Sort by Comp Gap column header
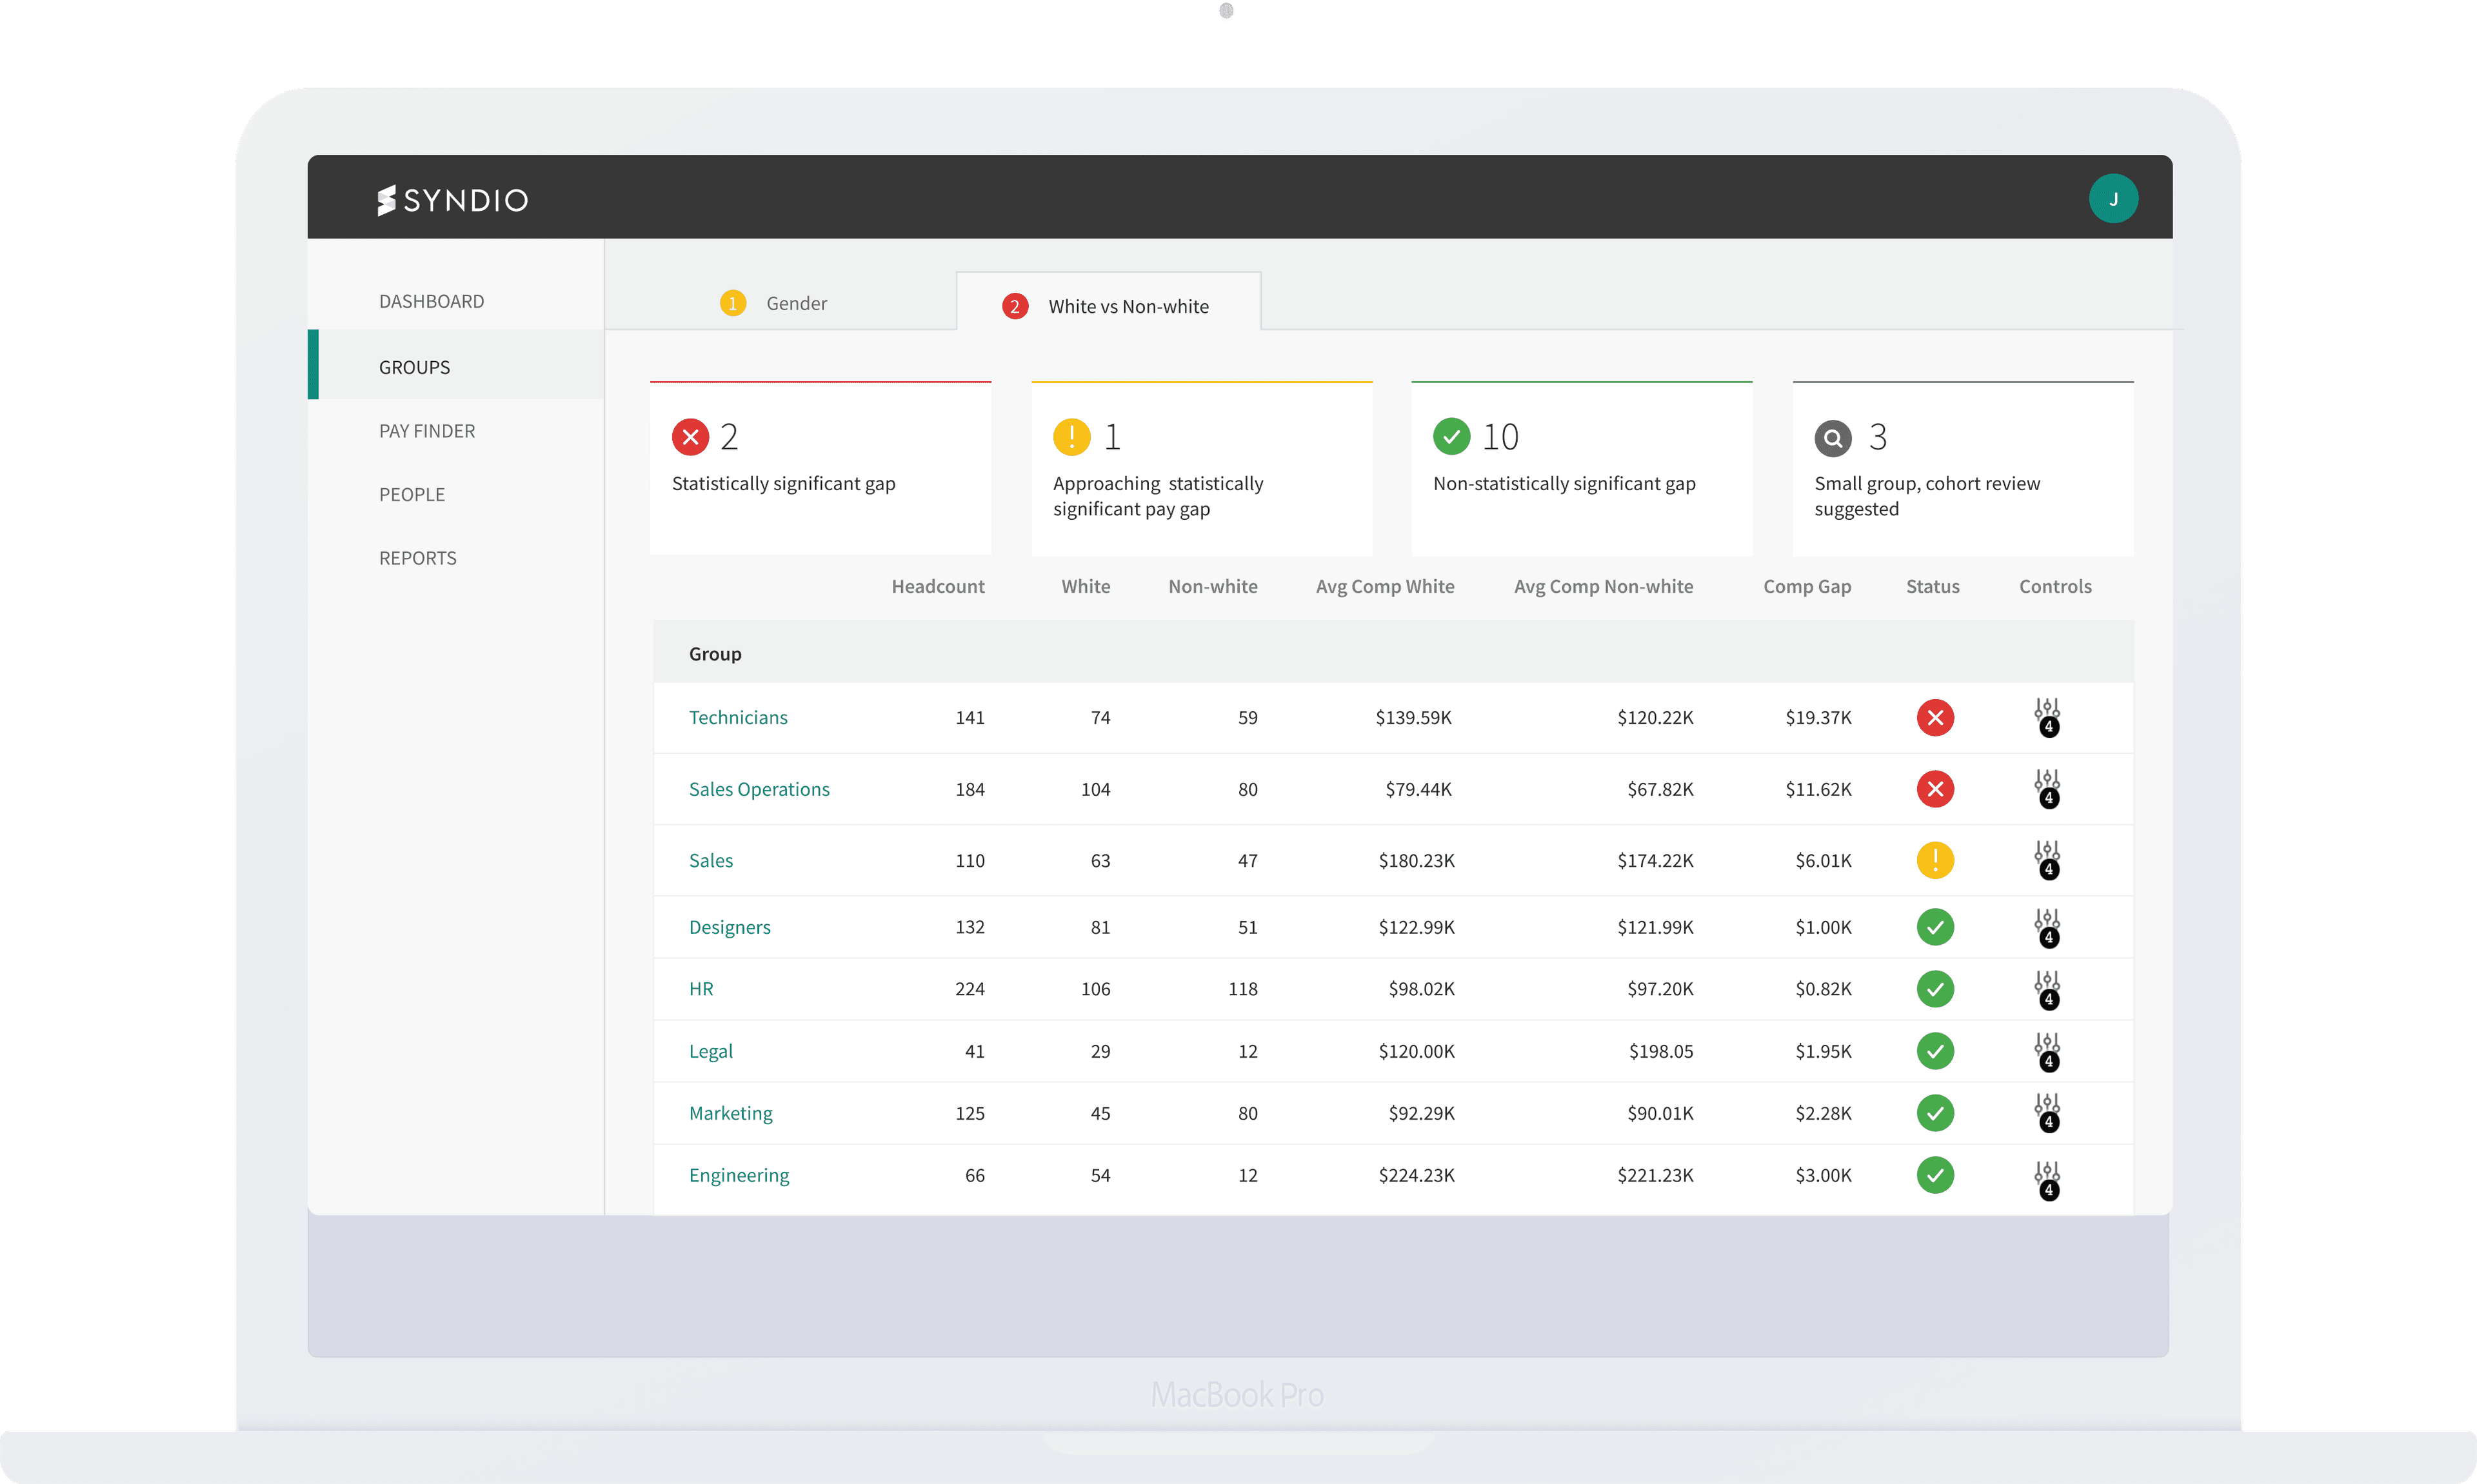 coord(1806,587)
